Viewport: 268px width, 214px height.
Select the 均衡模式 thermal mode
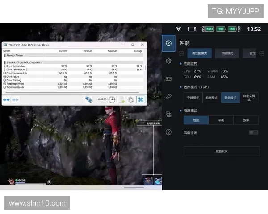click(x=211, y=98)
